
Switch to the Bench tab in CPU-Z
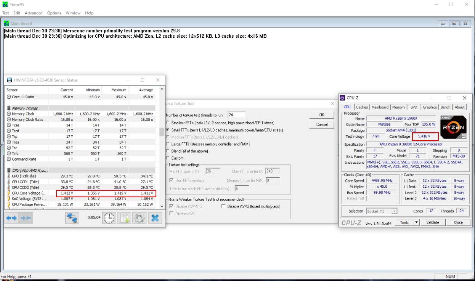[445, 107]
